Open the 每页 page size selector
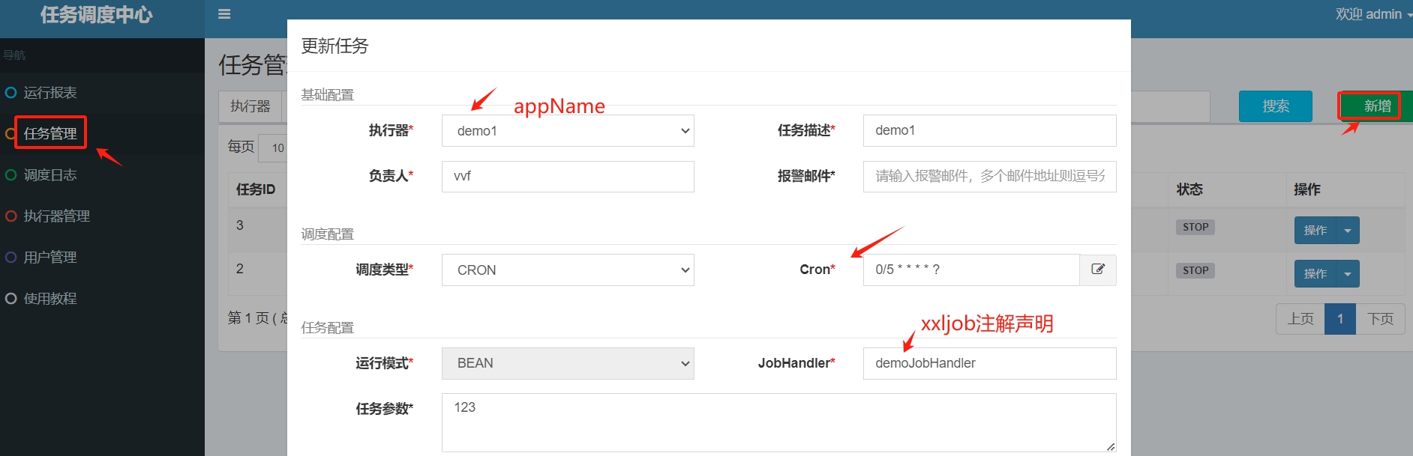 tap(273, 148)
